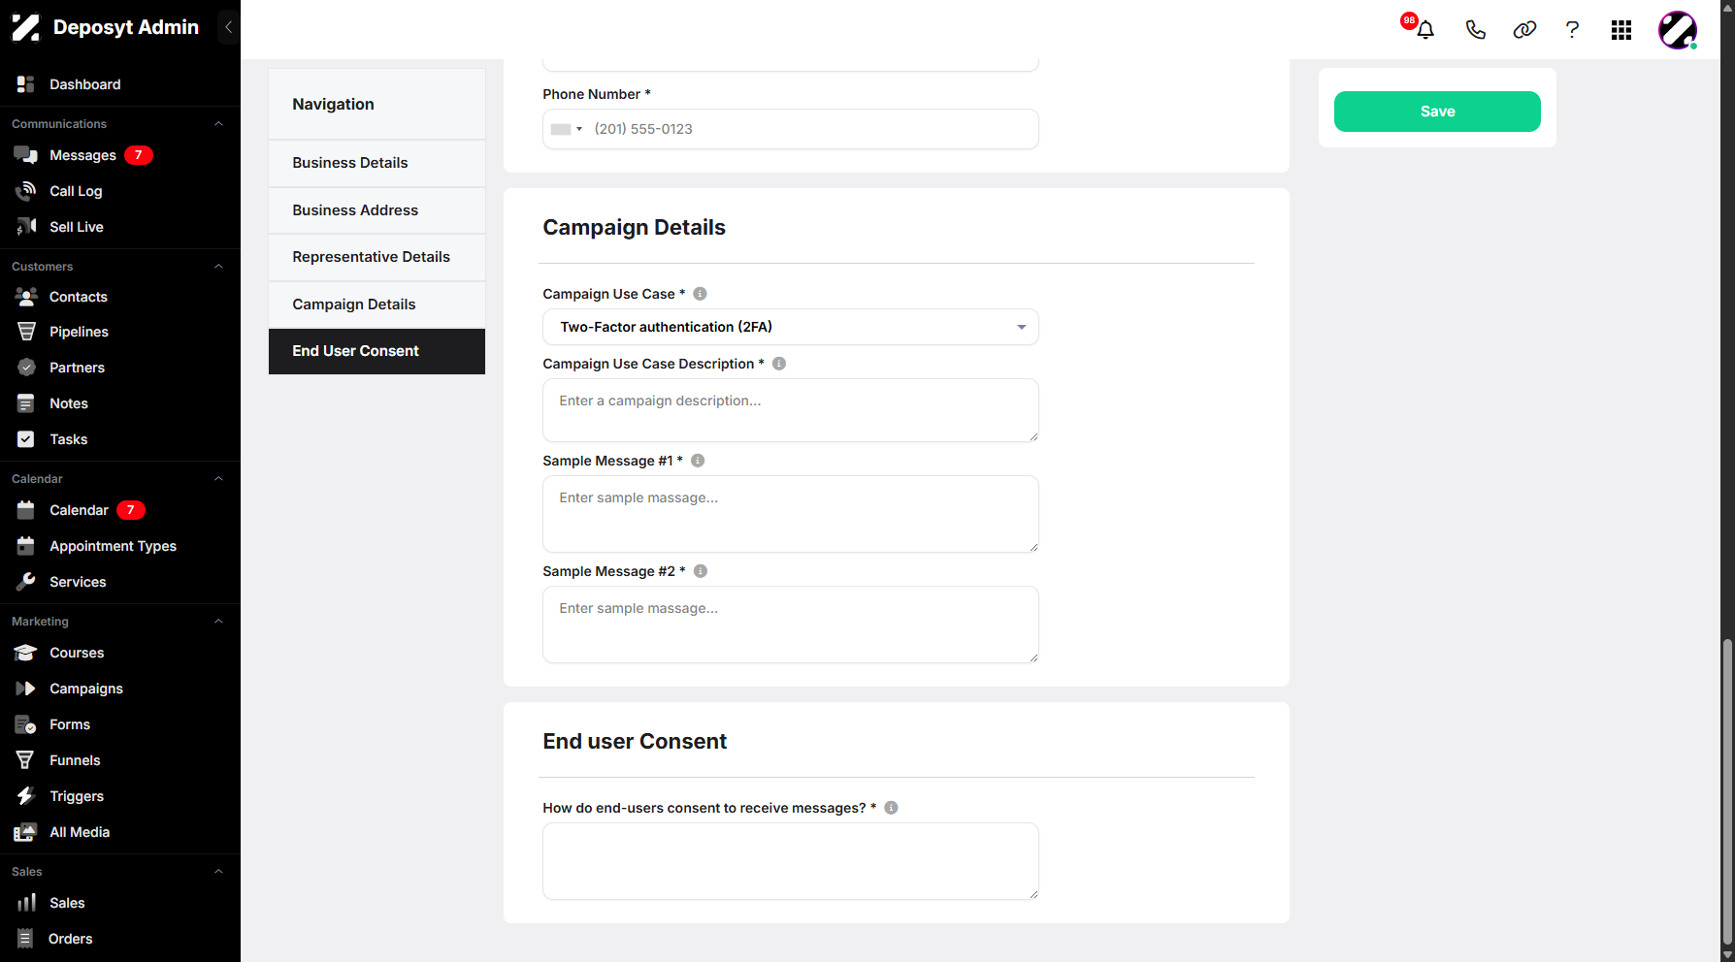Click the Deposyt logo icon
Screen dimensions: 1735x962
pyautogui.click(x=26, y=27)
